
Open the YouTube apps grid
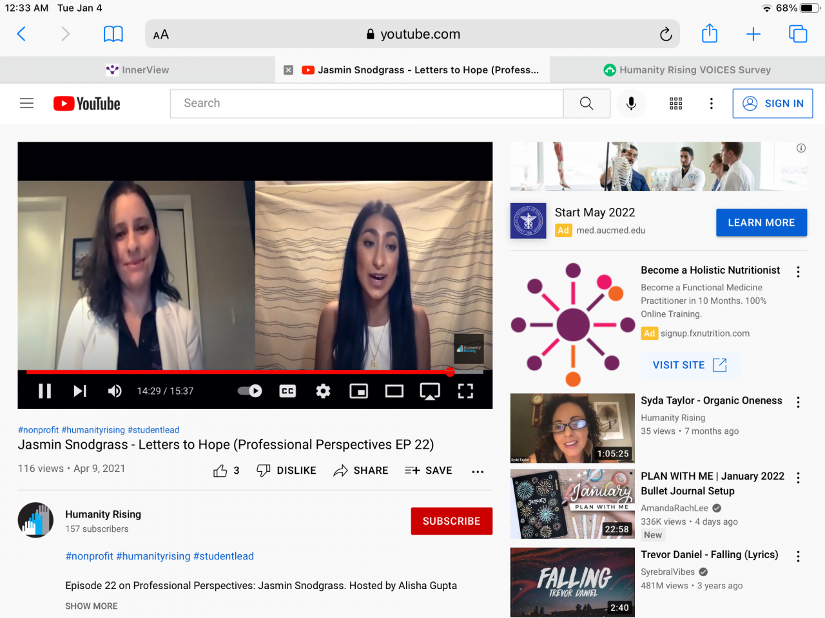[675, 103]
